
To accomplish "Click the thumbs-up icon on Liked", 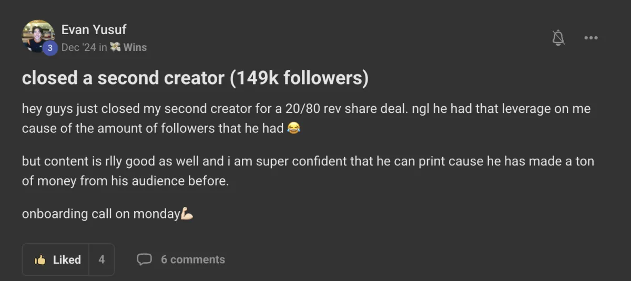I will pos(39,259).
